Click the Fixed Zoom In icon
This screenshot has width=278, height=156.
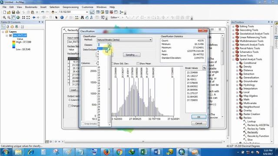23,17
